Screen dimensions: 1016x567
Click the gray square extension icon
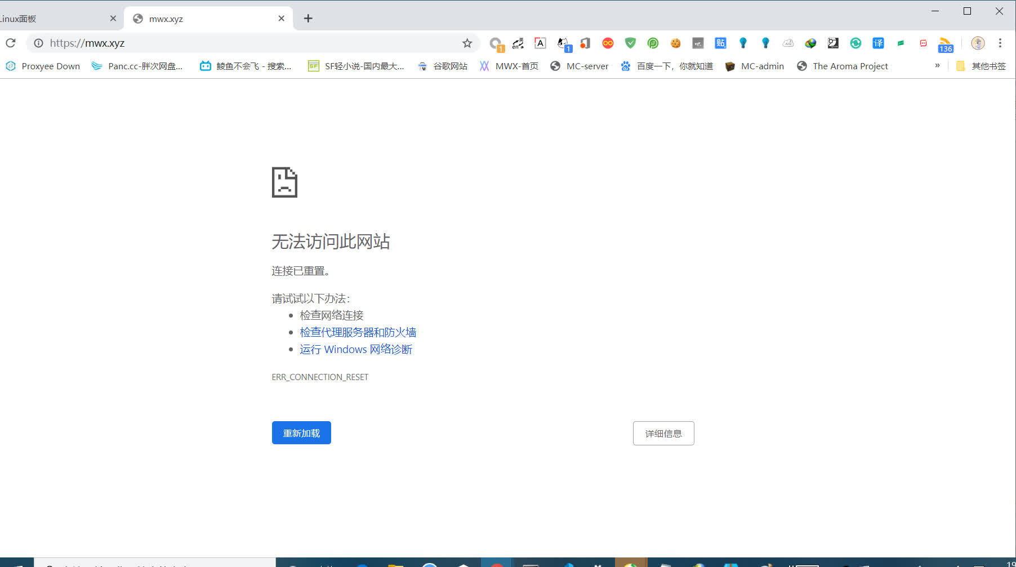[698, 43]
